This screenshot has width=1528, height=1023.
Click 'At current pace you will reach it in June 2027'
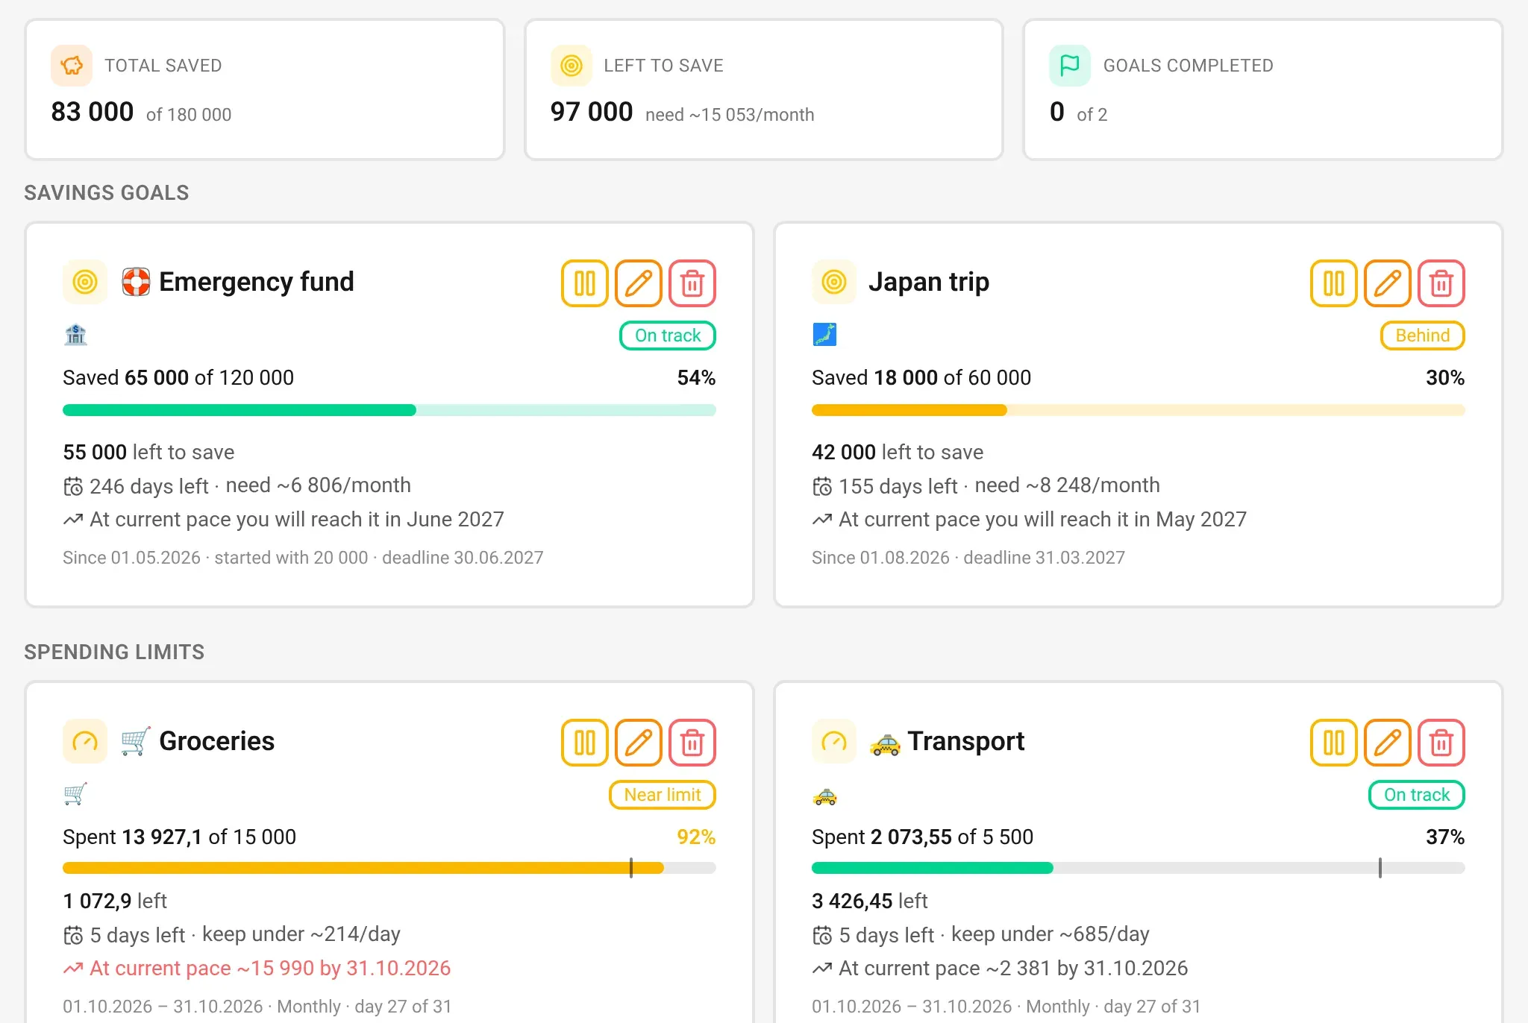point(284,519)
